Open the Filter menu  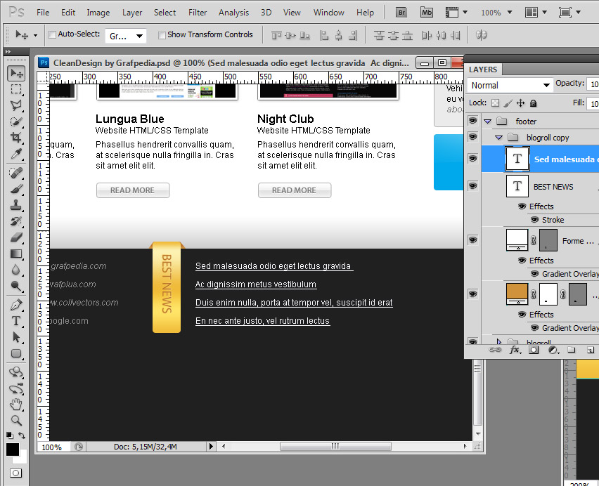coord(198,13)
